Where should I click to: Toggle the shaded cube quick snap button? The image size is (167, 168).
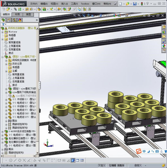tap(73, 160)
